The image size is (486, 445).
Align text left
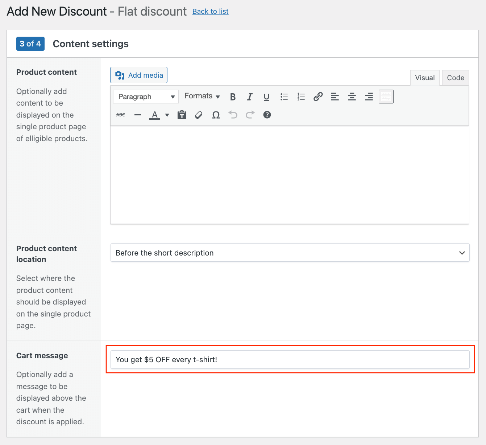click(335, 97)
